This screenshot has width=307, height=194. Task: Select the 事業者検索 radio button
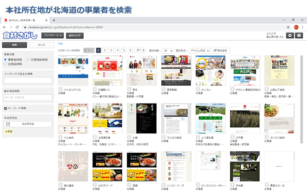point(6,59)
